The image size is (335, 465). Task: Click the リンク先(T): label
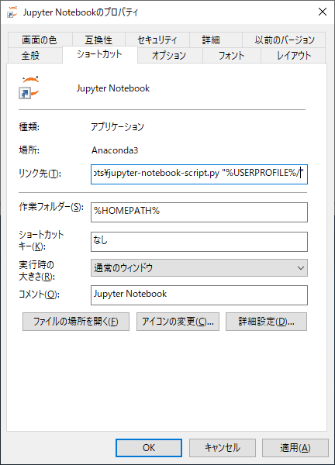[x=40, y=174]
